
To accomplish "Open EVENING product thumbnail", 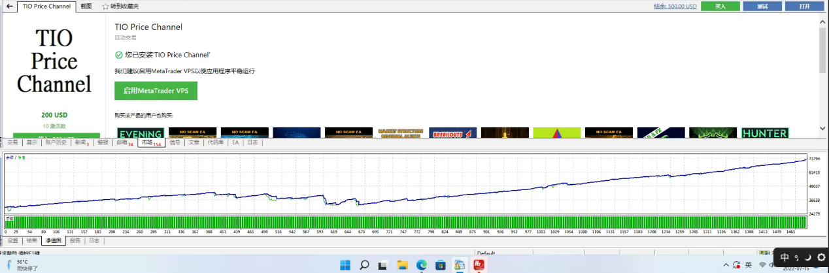I will (x=141, y=133).
